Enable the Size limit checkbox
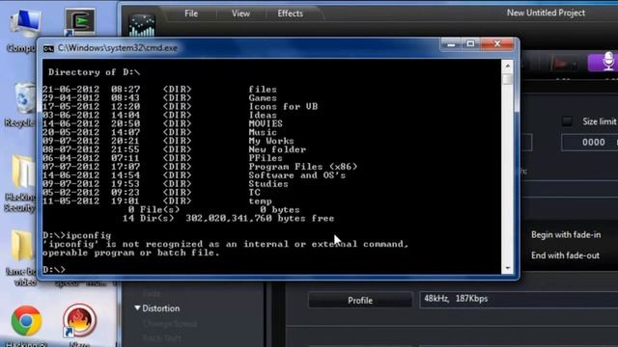 (567, 121)
